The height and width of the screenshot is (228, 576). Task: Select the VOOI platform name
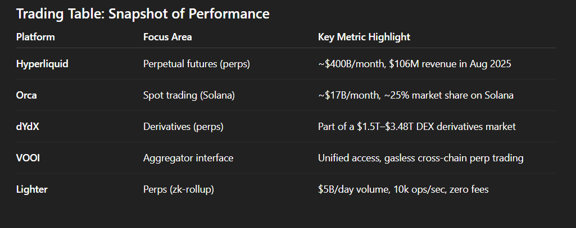[28, 158]
